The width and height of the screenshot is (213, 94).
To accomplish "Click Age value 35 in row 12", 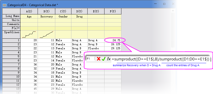I will tap(29, 85).
